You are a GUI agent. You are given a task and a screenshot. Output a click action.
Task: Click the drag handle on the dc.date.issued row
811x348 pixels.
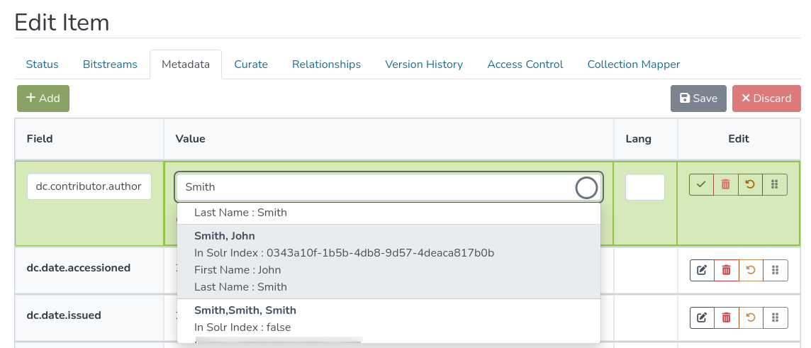pos(775,317)
